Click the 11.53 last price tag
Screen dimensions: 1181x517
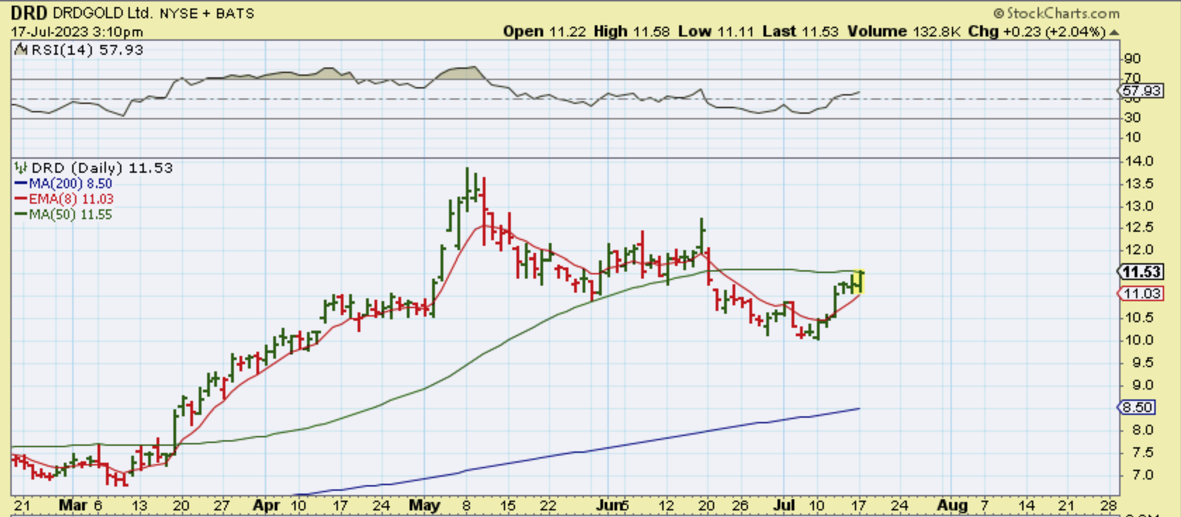1140,272
